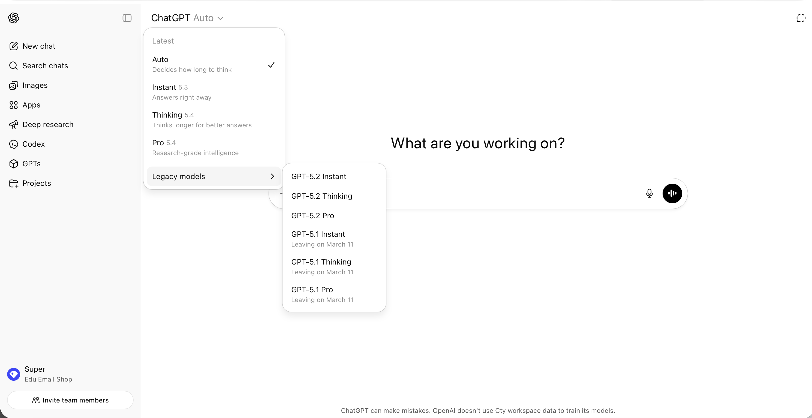Activate the dictation microphone
This screenshot has width=812, height=418.
point(649,193)
